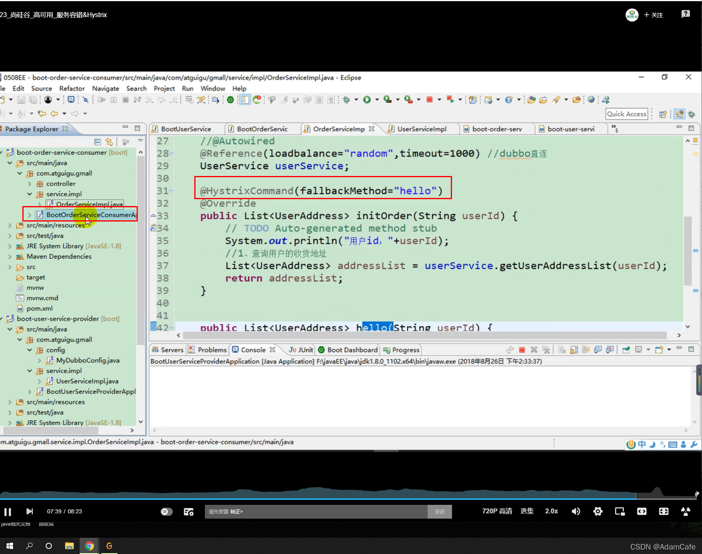Image resolution: width=702 pixels, height=554 pixels.
Task: Open the Project menu
Action: (164, 88)
